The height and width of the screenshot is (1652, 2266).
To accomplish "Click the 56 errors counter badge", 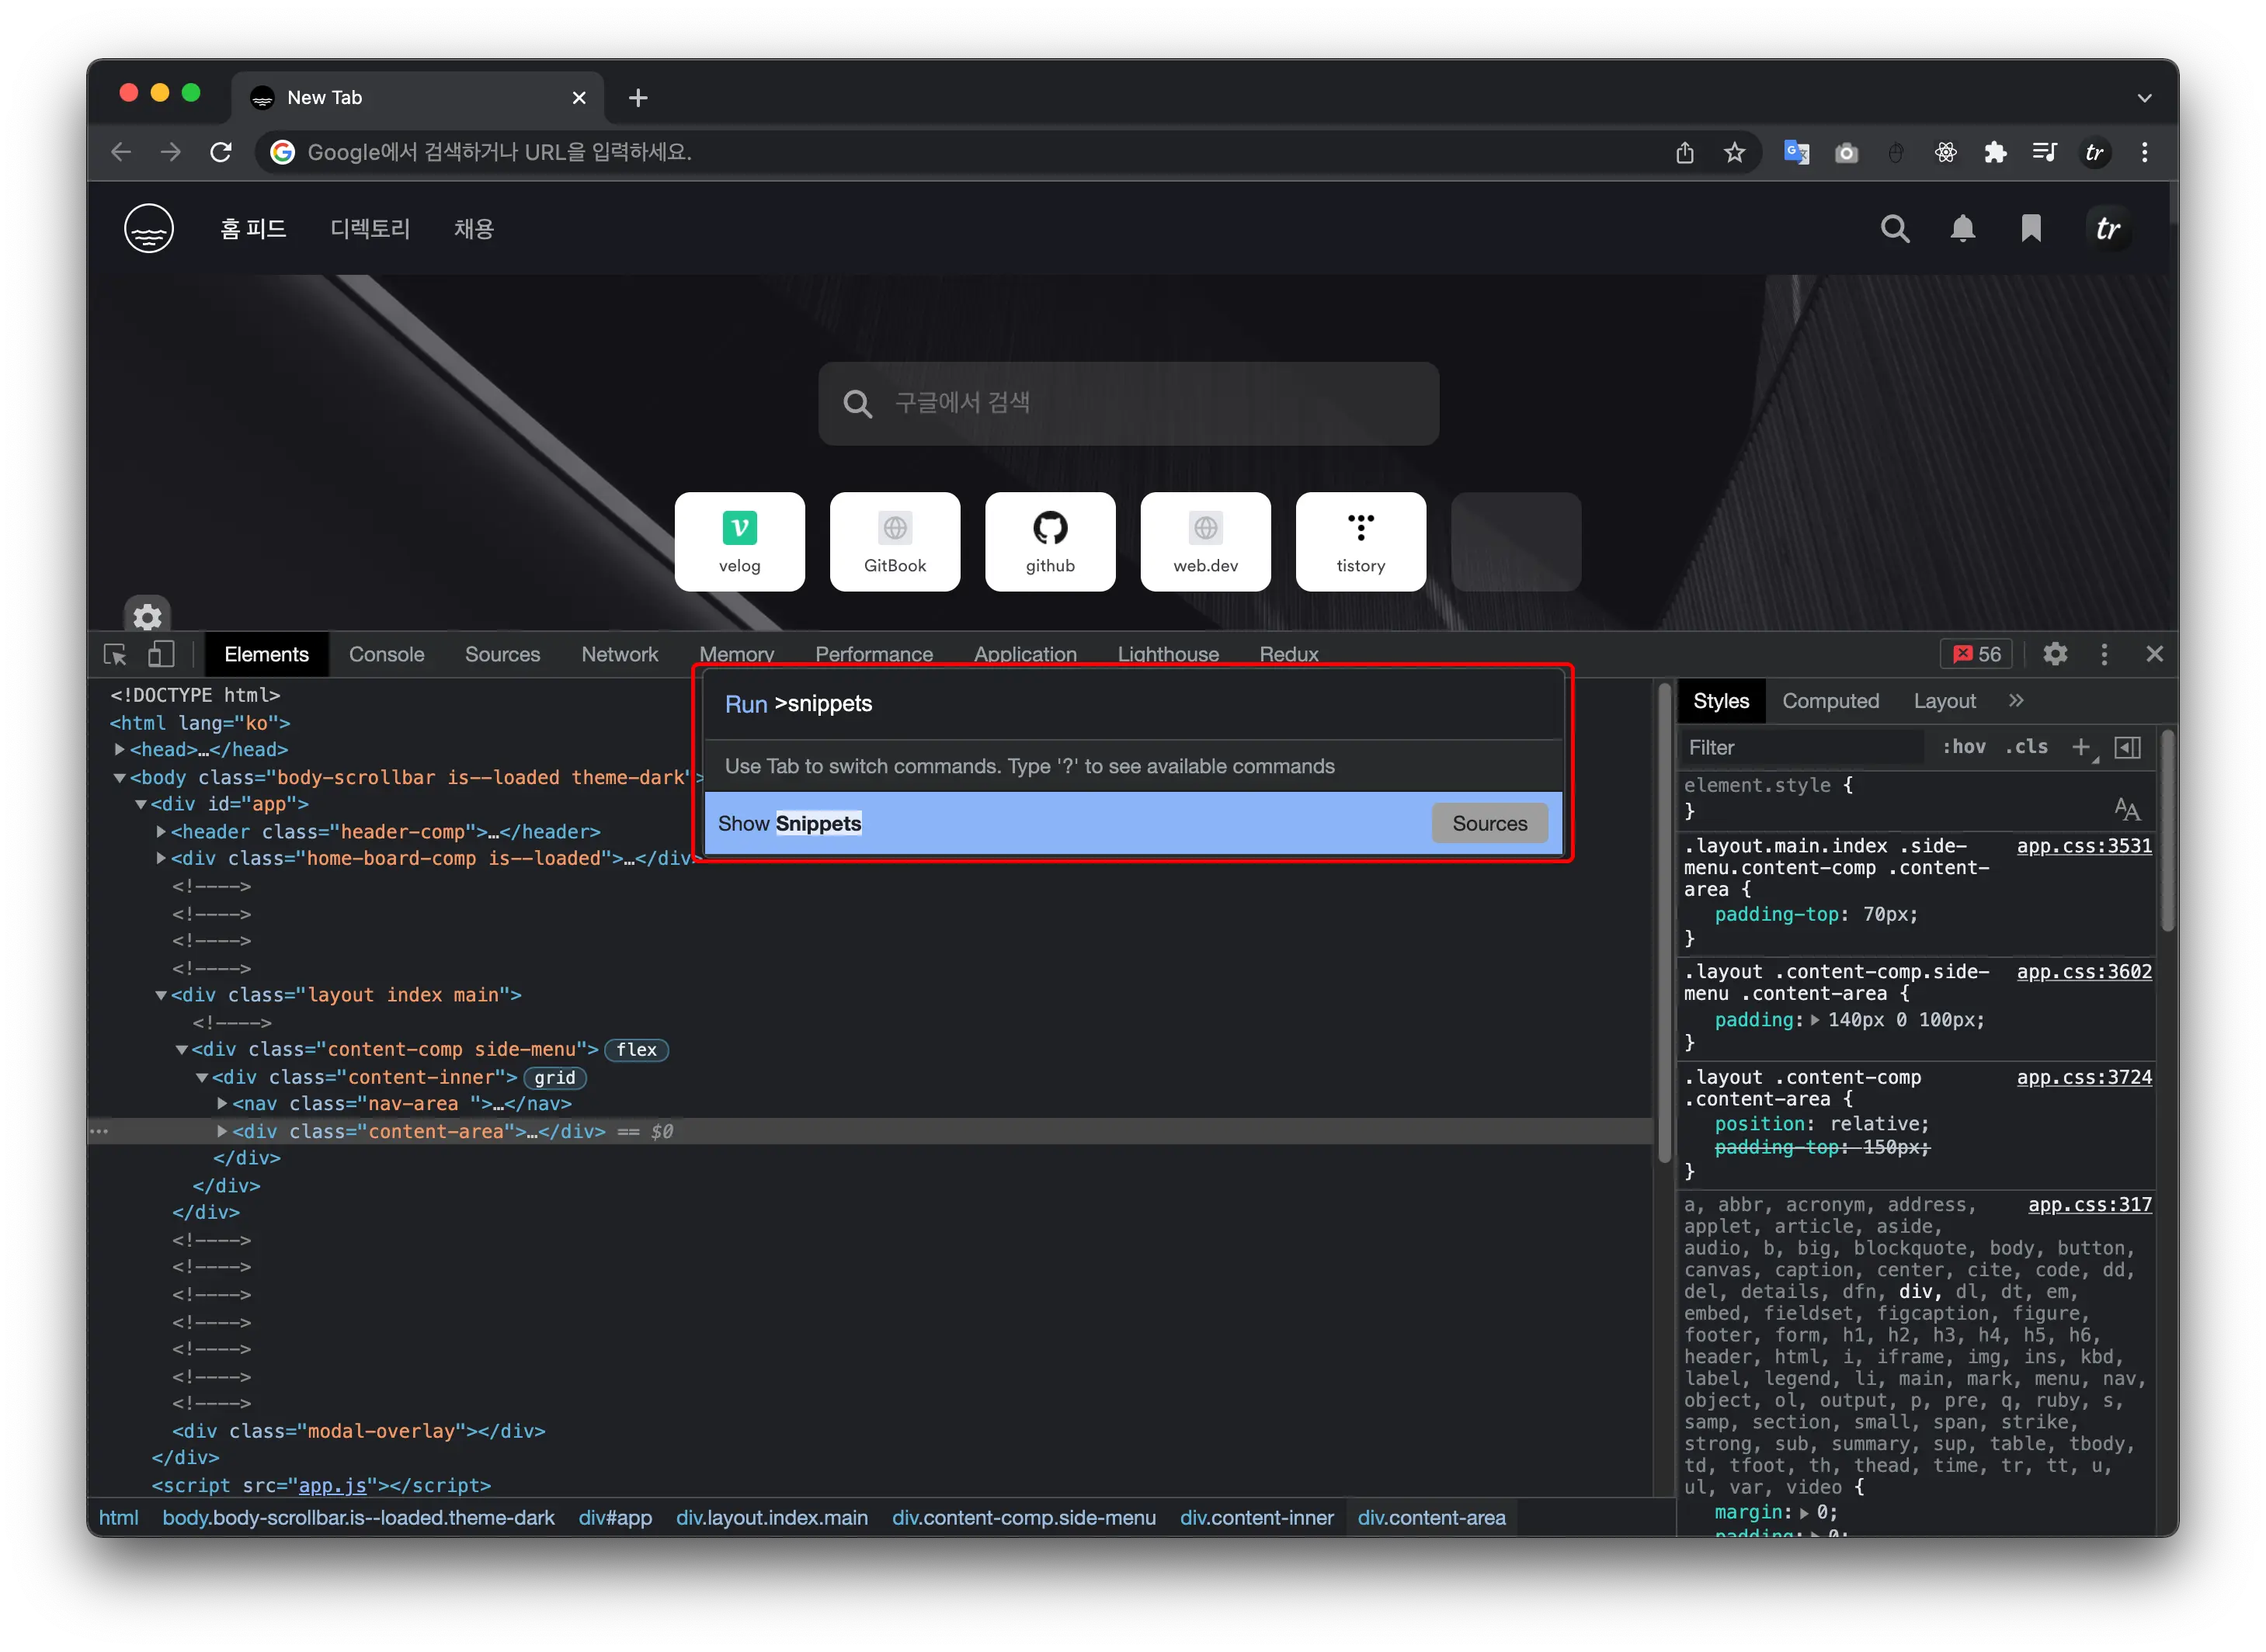I will click(1977, 654).
